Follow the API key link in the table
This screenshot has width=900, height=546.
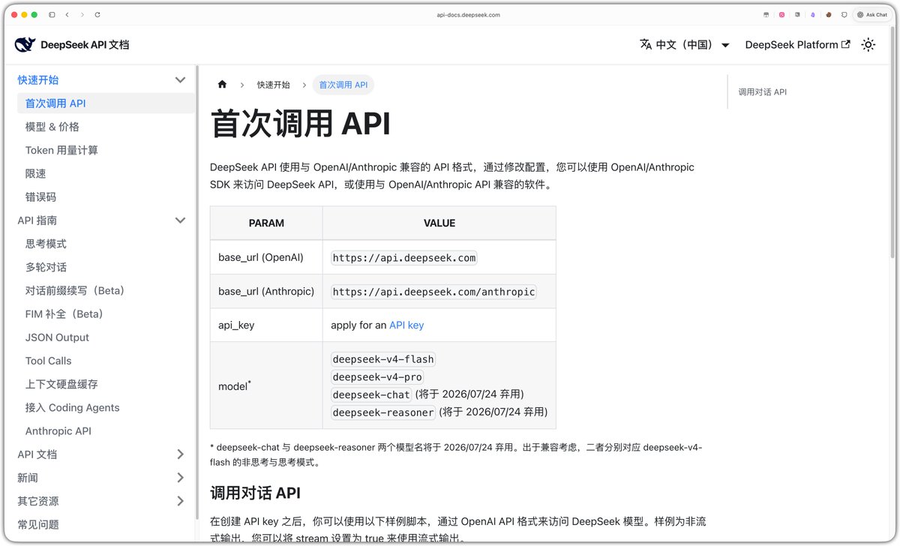[406, 325]
